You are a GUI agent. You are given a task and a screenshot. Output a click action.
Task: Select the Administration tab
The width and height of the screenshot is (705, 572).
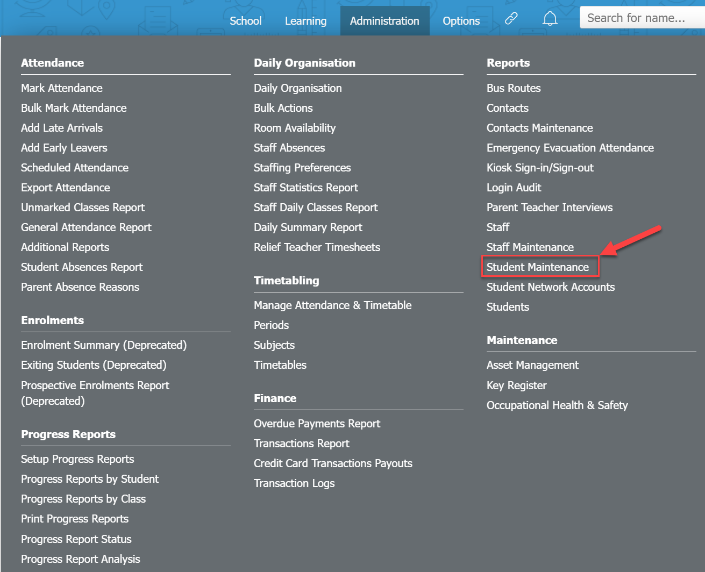(x=384, y=21)
